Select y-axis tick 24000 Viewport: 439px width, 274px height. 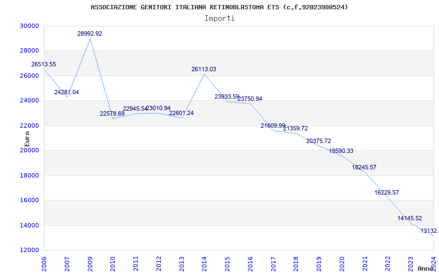29,101
